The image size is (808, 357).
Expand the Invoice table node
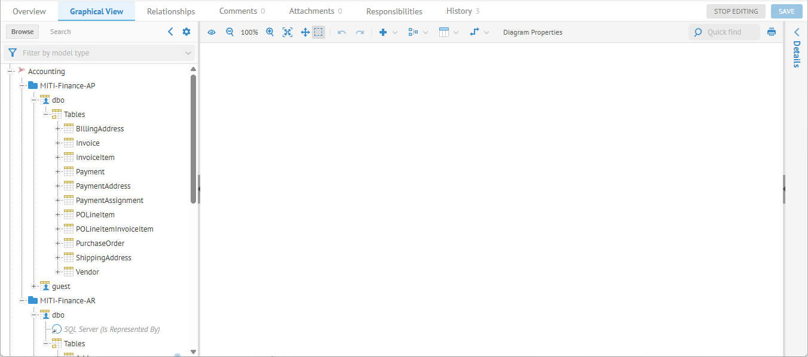(x=58, y=143)
